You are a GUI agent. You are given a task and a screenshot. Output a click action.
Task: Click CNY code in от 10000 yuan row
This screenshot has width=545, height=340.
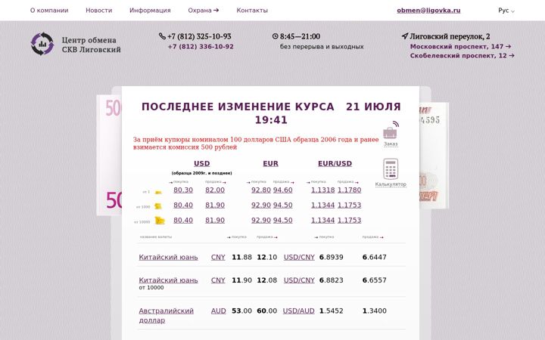coord(218,280)
